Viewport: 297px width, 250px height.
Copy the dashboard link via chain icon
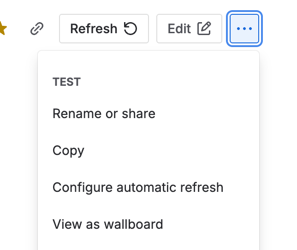coord(36,29)
